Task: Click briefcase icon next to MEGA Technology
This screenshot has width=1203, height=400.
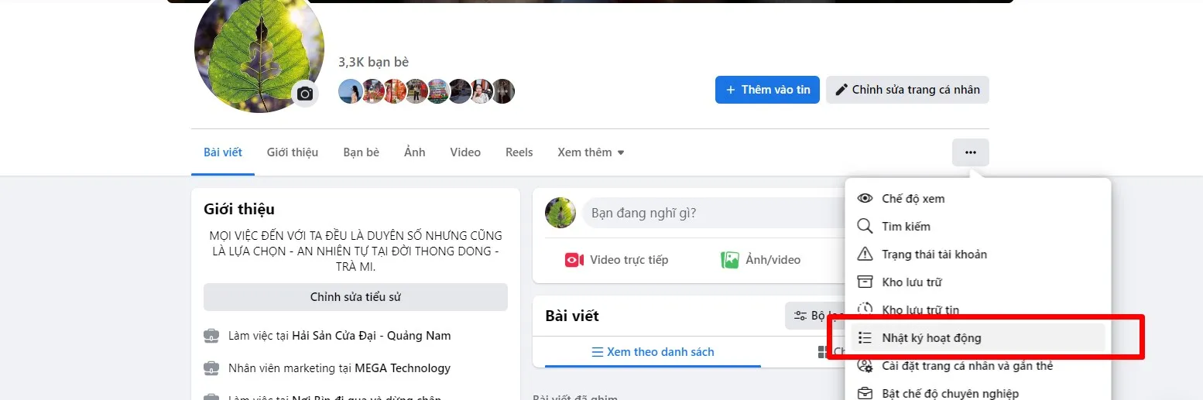Action: (x=211, y=368)
